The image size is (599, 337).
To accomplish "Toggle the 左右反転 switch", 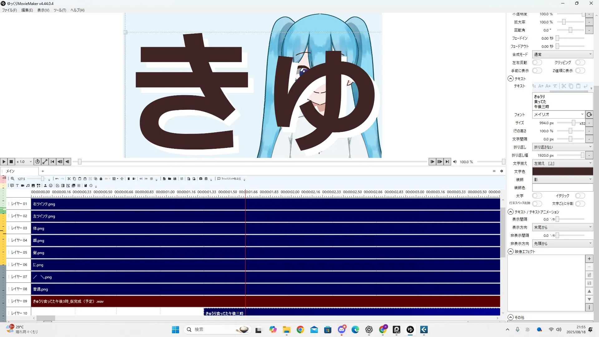I will 537,62.
